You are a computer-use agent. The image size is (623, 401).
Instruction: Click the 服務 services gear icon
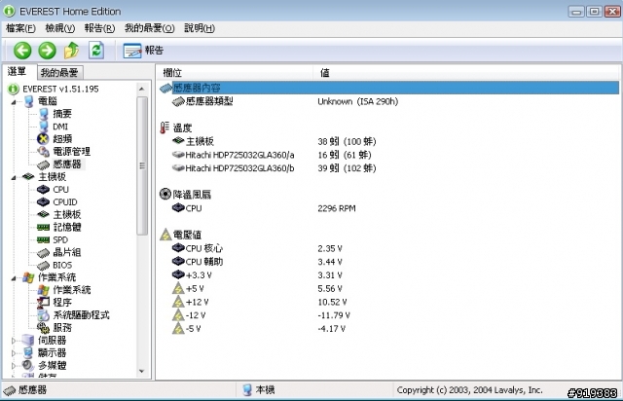pyautogui.click(x=43, y=328)
